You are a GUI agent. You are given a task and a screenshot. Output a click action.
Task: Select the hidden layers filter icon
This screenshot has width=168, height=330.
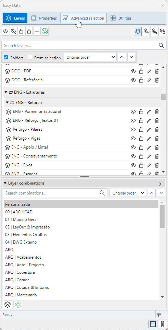154,32
